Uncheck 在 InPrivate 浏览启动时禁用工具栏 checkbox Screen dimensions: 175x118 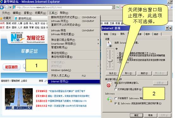click(116, 103)
